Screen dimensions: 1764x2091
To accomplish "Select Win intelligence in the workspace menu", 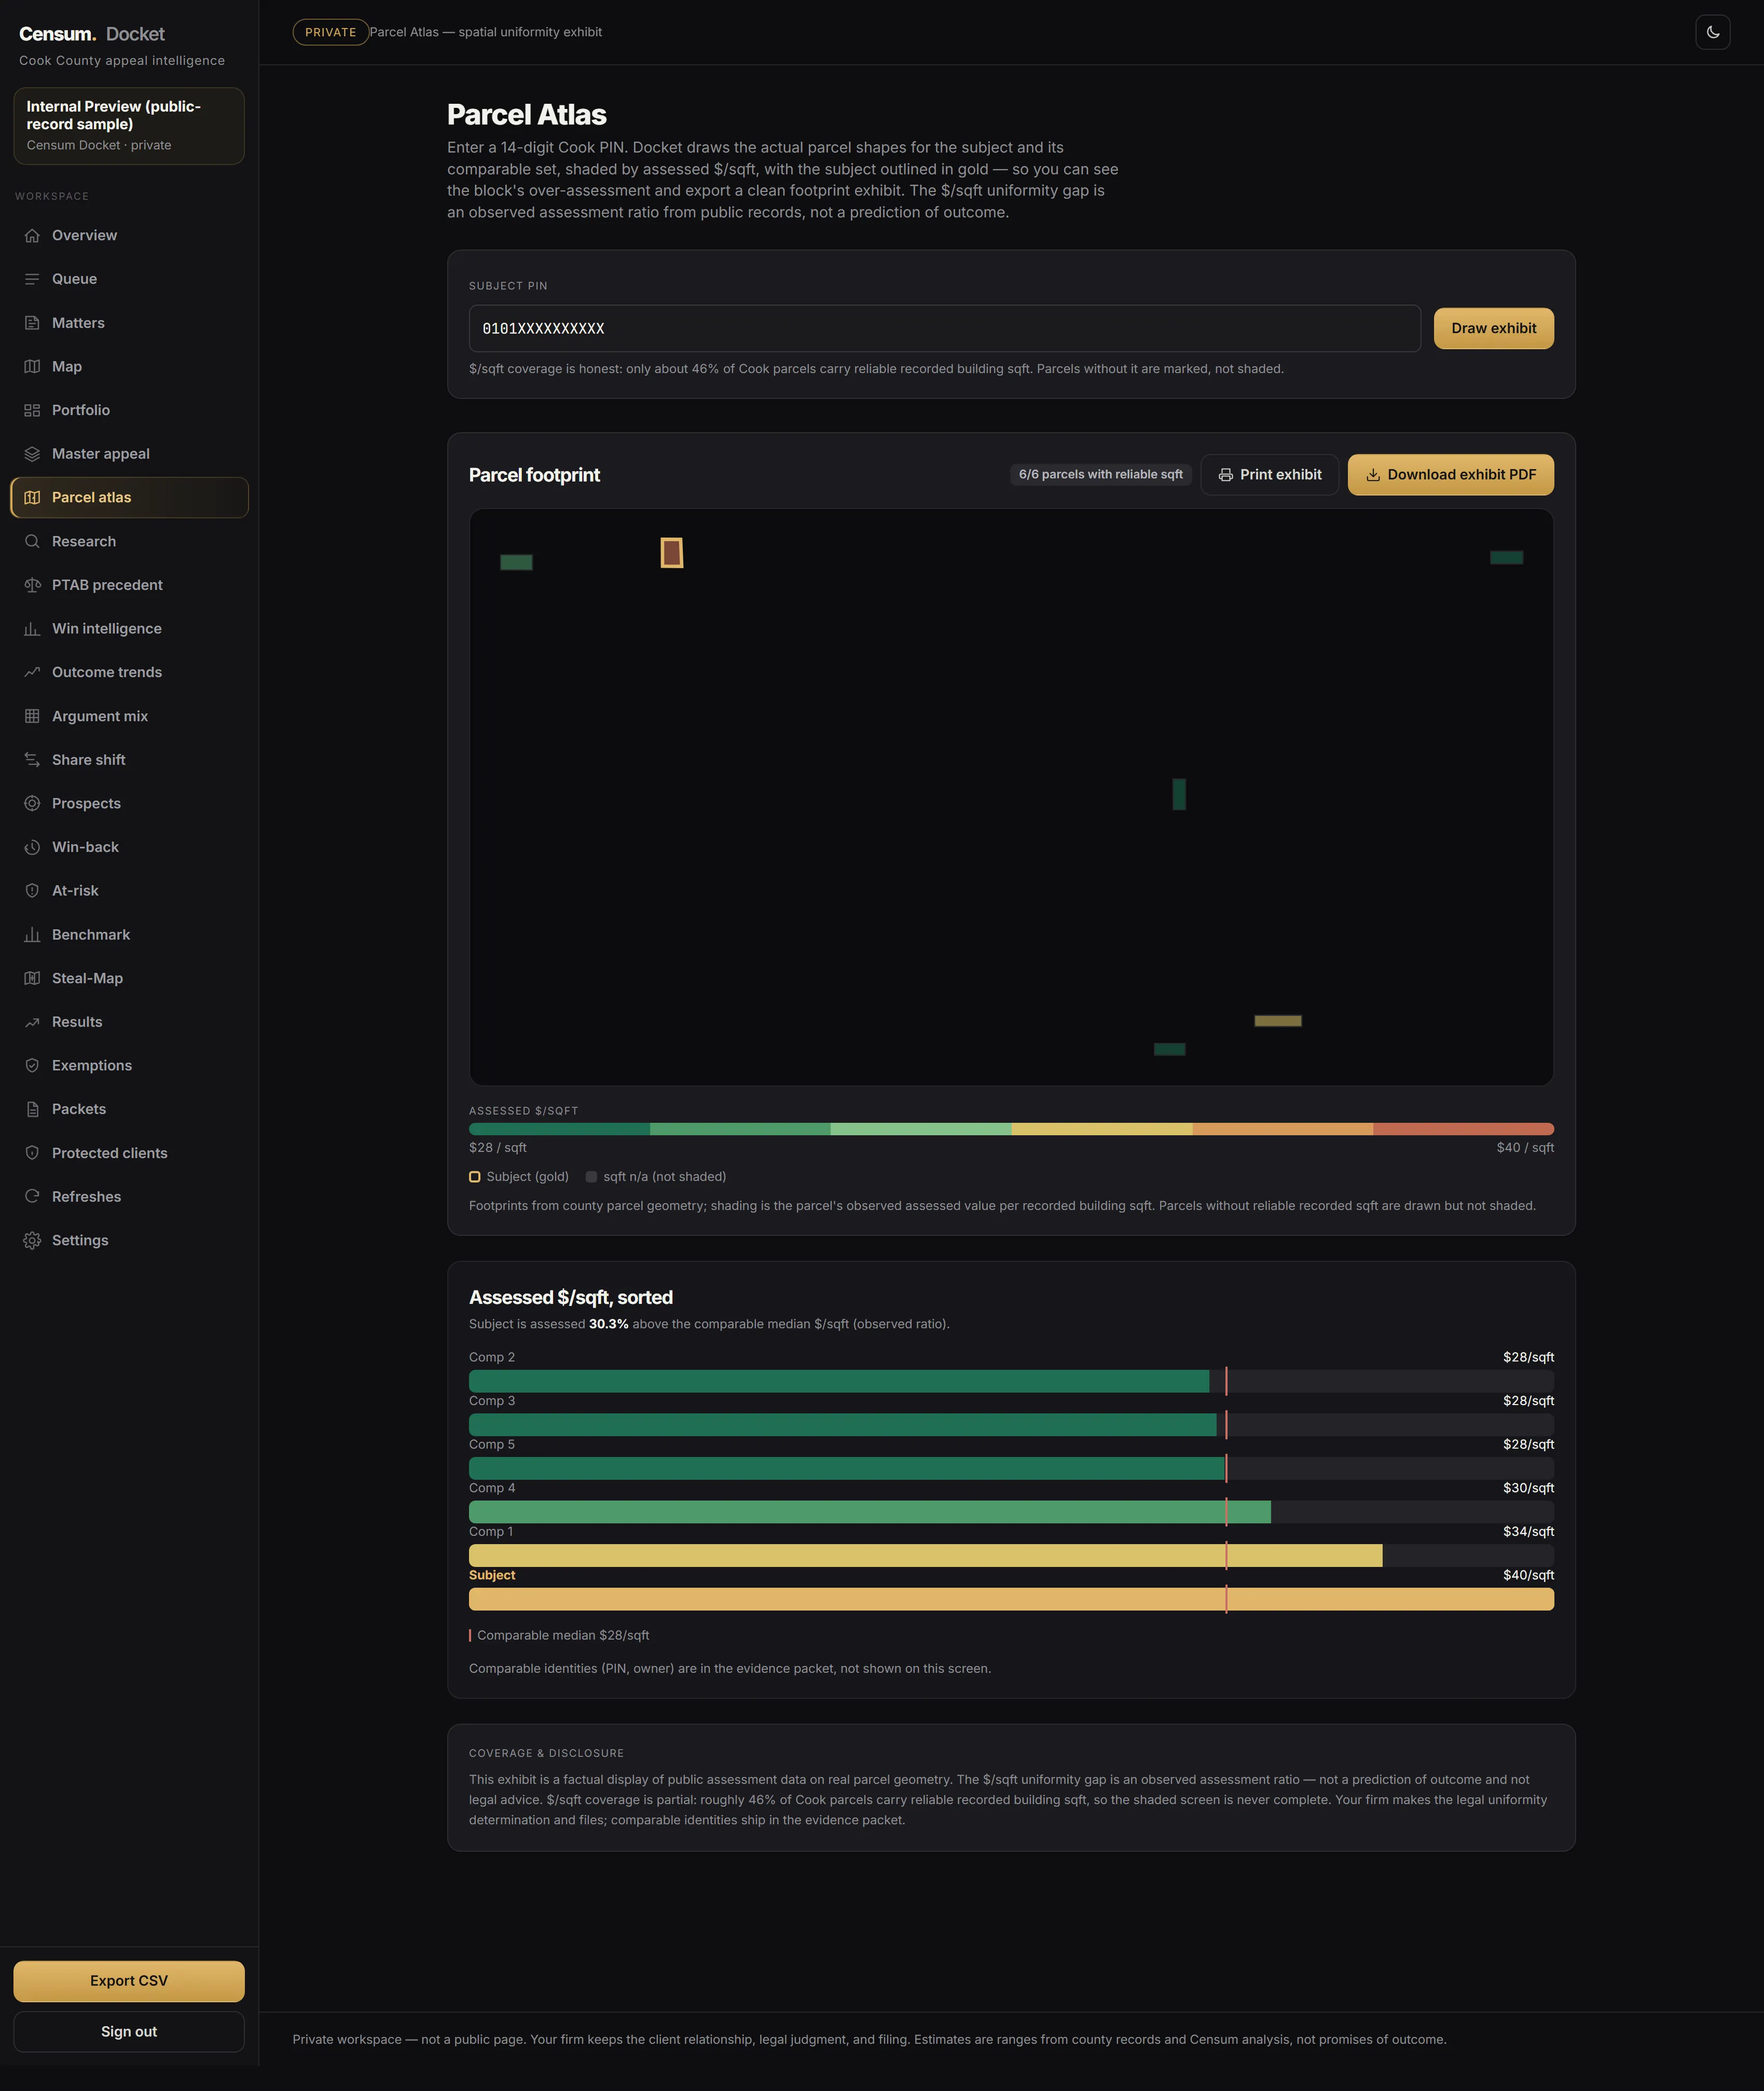I will [129, 628].
